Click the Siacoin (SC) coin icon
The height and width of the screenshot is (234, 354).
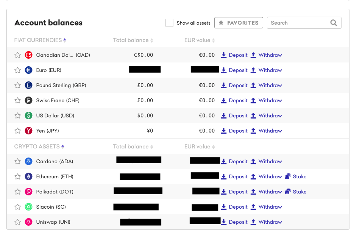pos(29,207)
